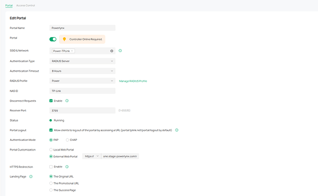Select the Portal tab

[x=9, y=6]
